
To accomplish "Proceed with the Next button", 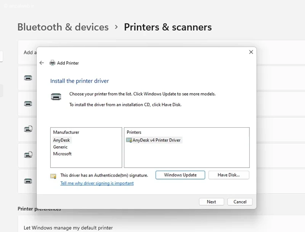I will click(212, 202).
